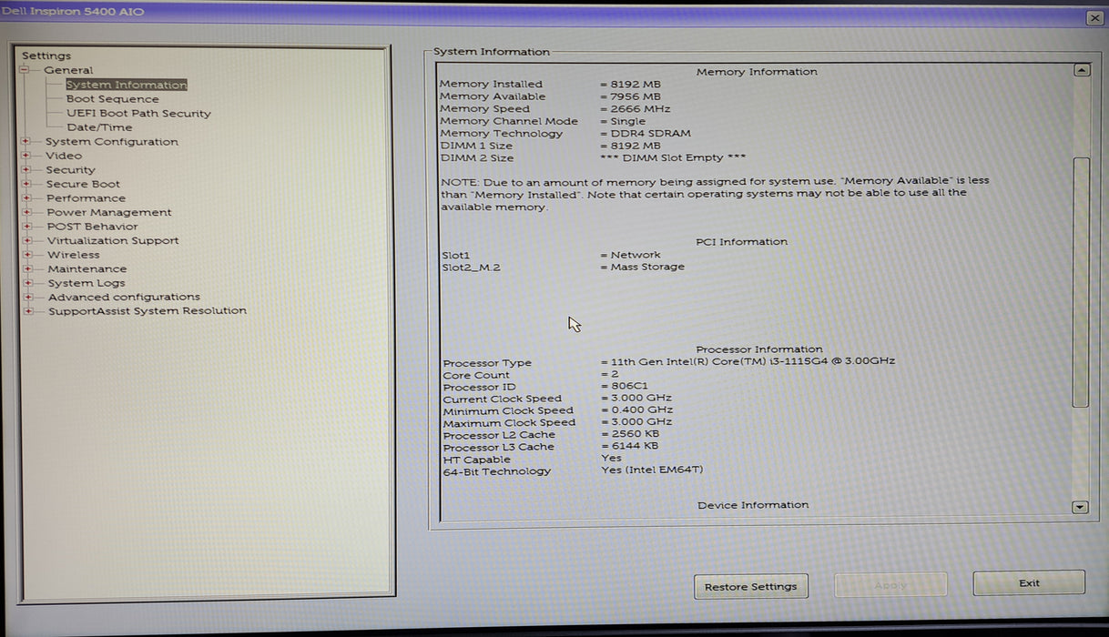Expand the Virtualization Support node
Viewport: 1109px width, 637px height.
pos(27,240)
